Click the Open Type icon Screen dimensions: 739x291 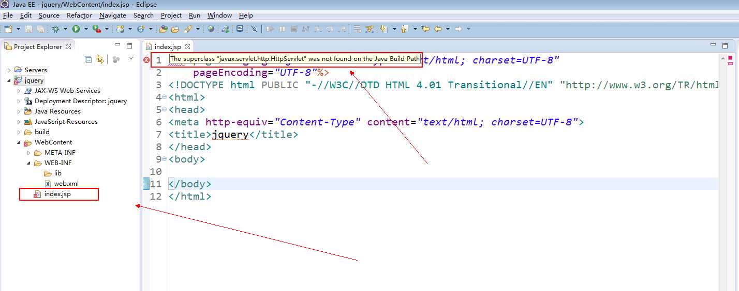[x=164, y=29]
